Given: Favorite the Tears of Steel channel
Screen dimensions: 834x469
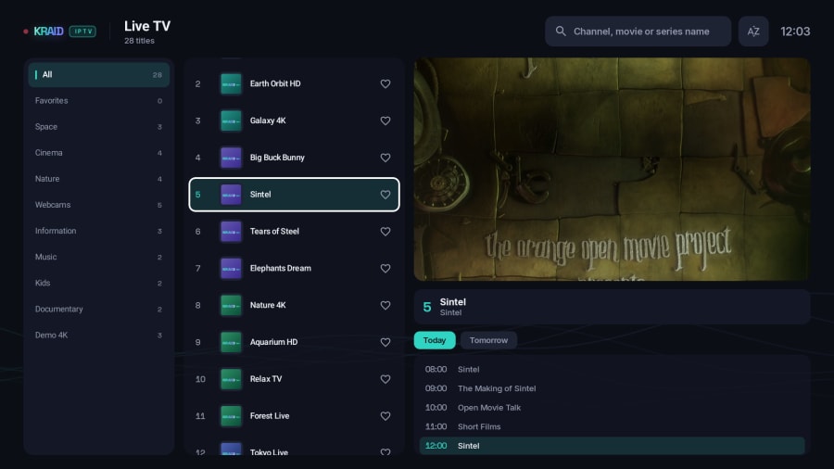Looking at the screenshot, I should point(385,232).
